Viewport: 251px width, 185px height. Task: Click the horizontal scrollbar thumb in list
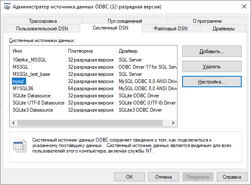pyautogui.click(x=90, y=123)
